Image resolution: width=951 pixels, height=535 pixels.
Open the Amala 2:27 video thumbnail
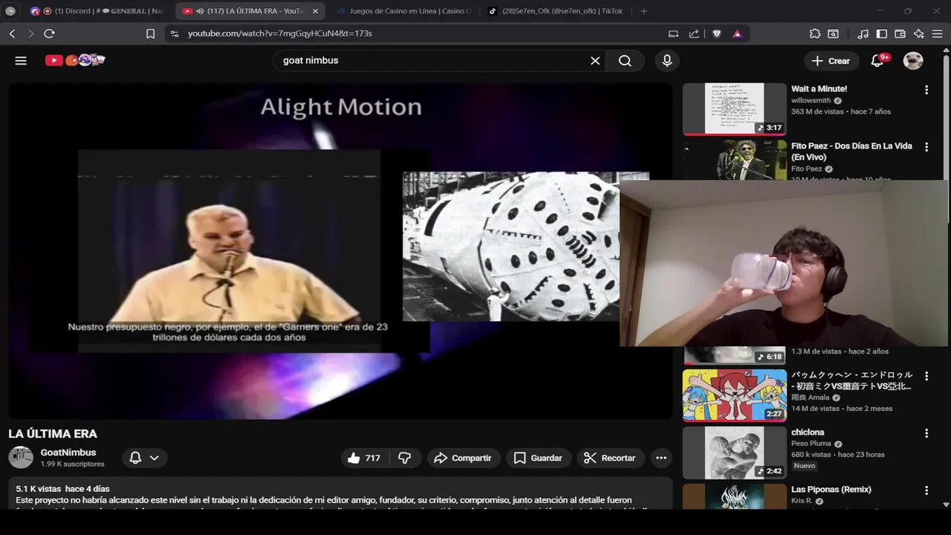734,395
